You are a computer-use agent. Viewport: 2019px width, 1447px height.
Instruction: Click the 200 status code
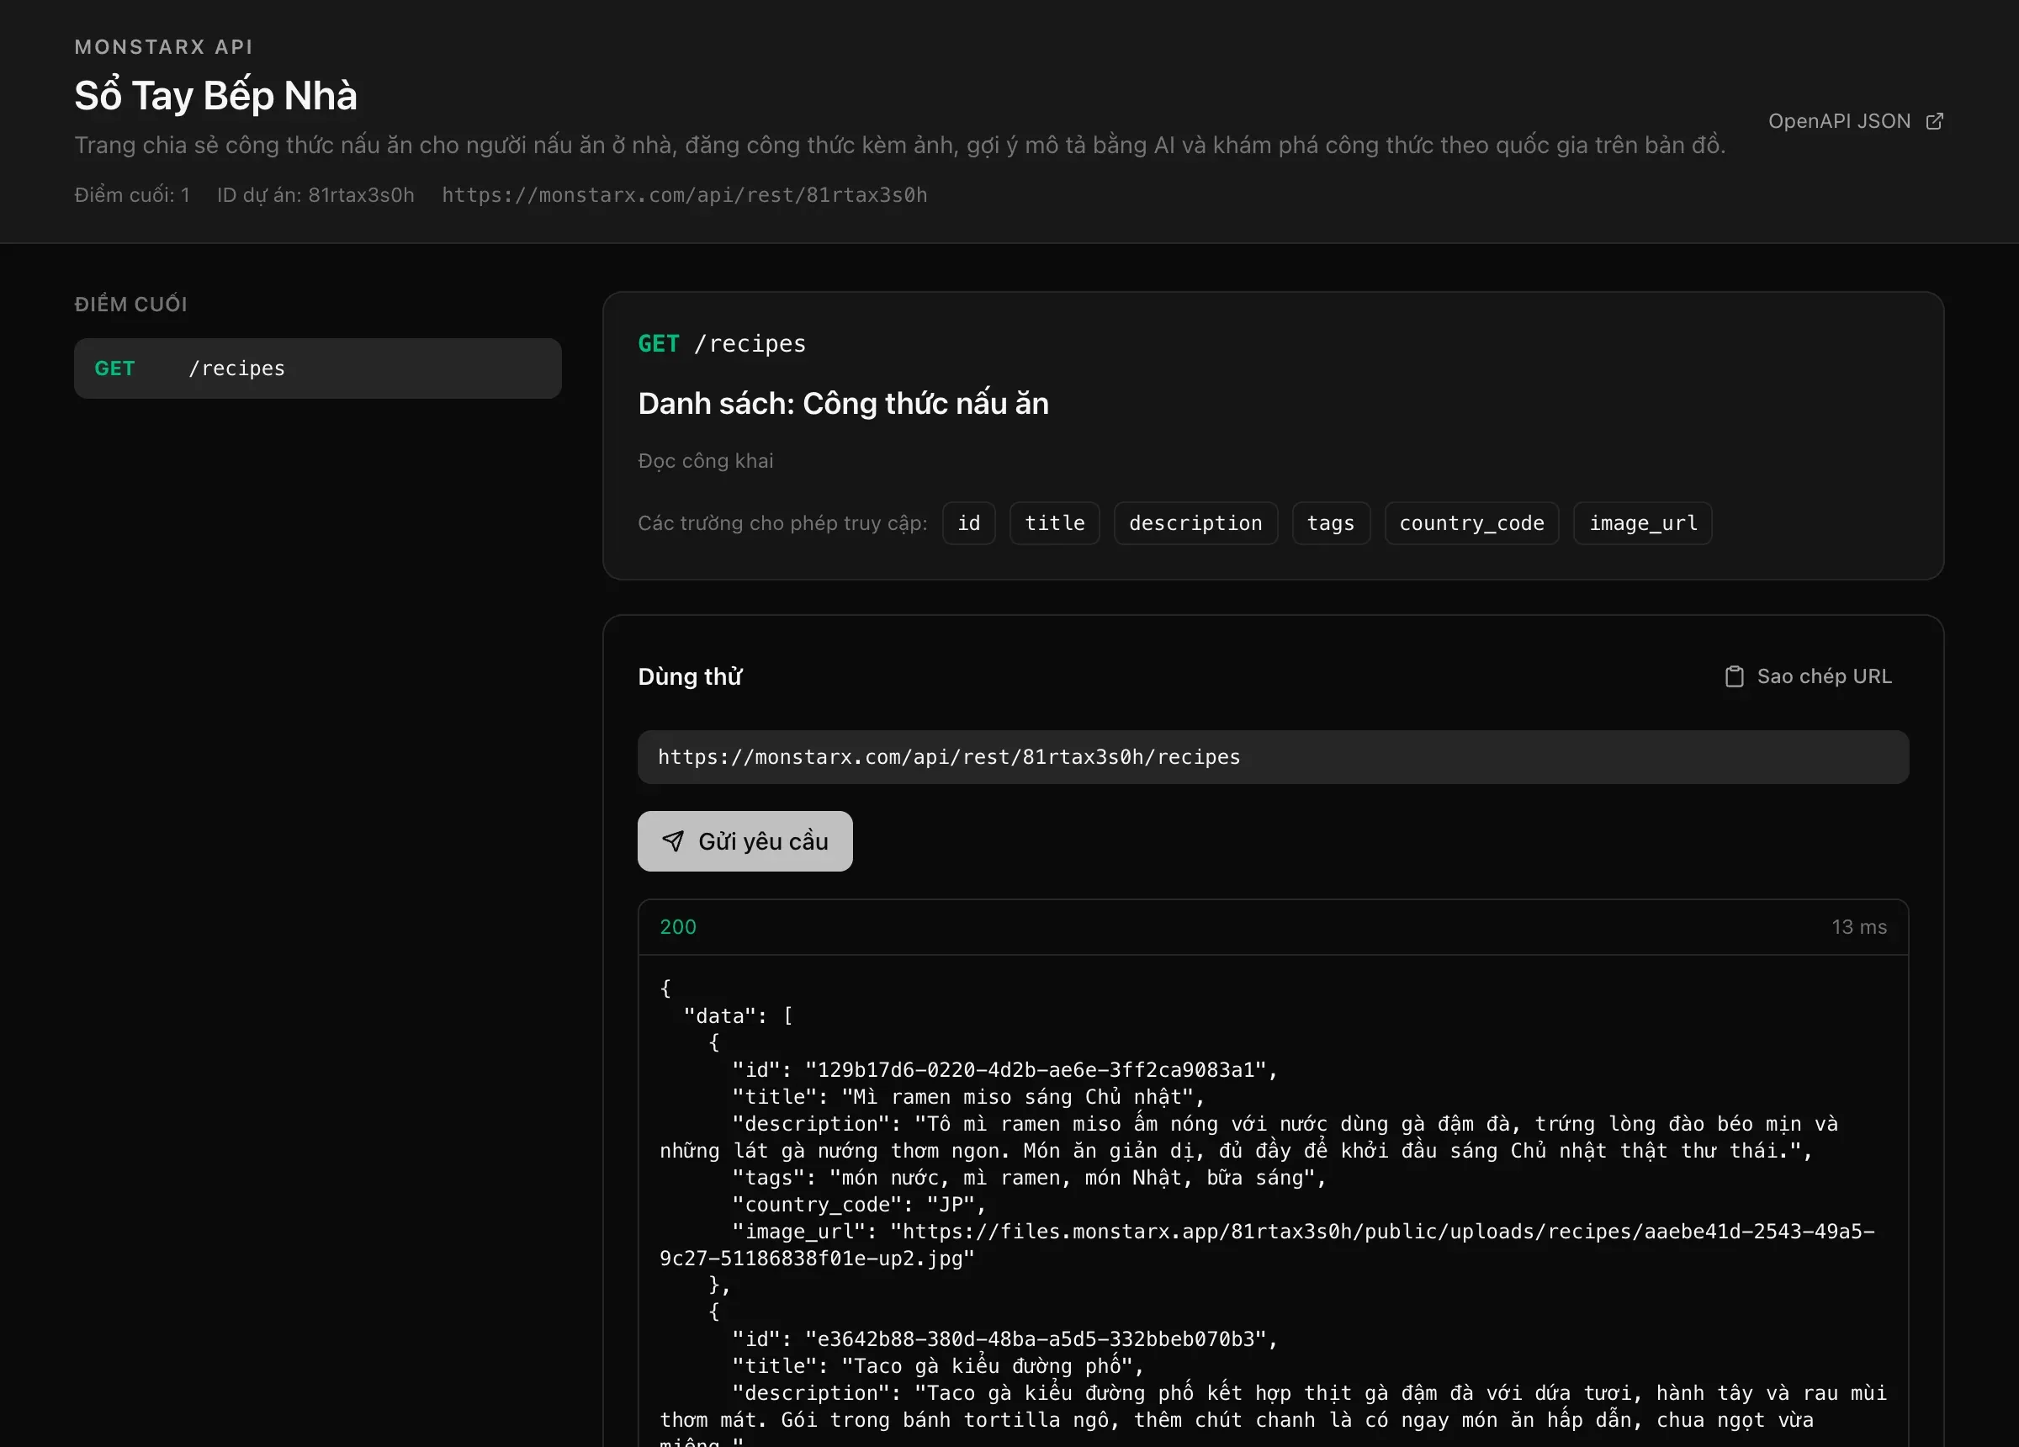[x=678, y=927]
